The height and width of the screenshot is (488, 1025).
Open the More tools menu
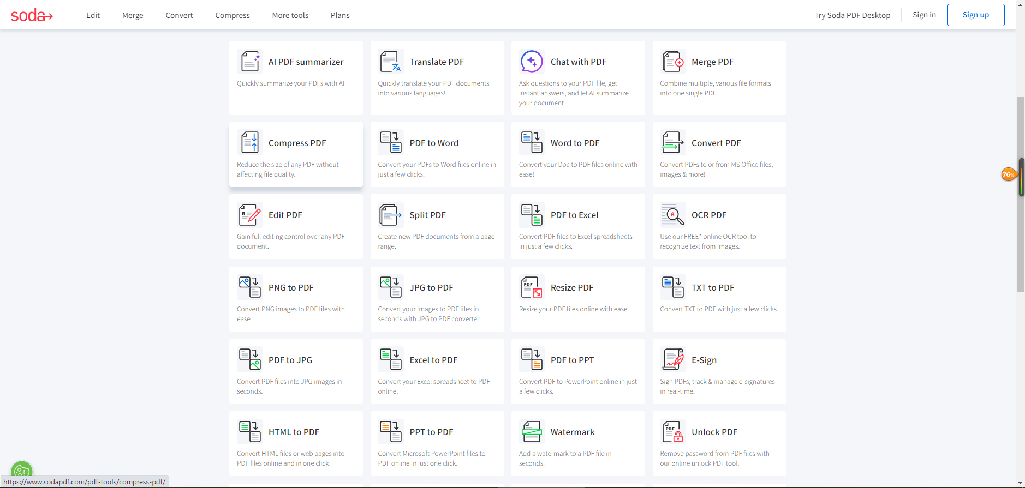tap(290, 15)
